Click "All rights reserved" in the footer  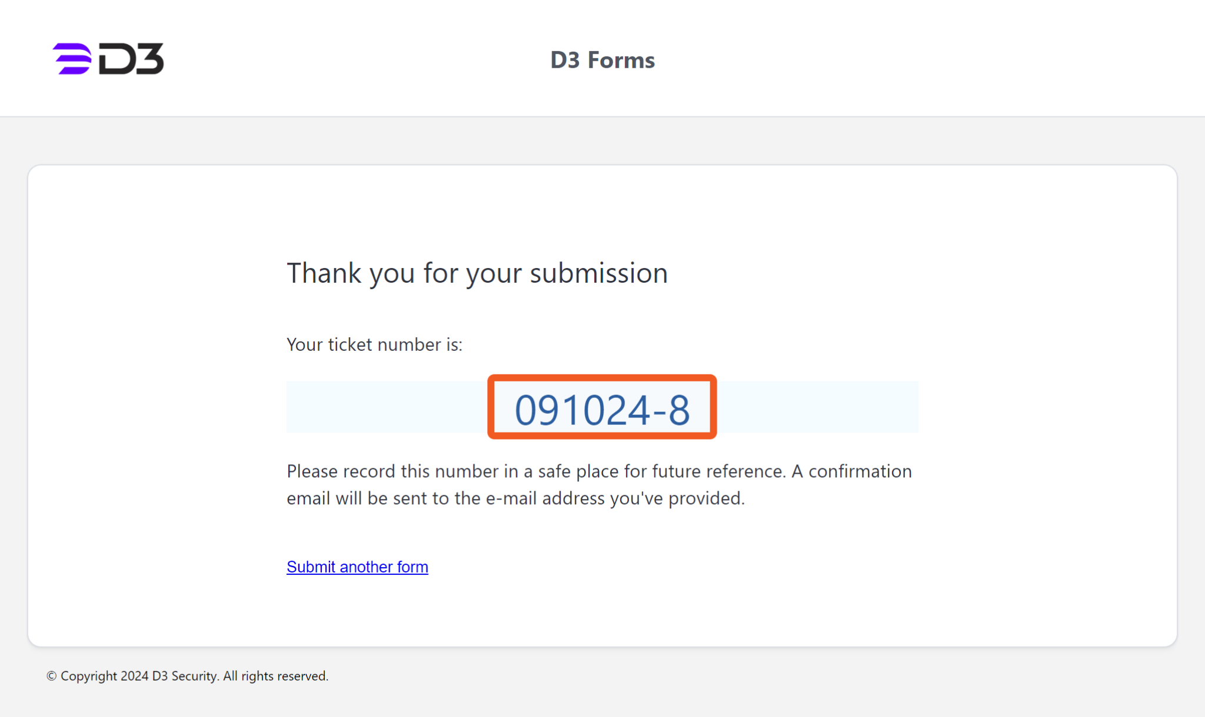275,676
